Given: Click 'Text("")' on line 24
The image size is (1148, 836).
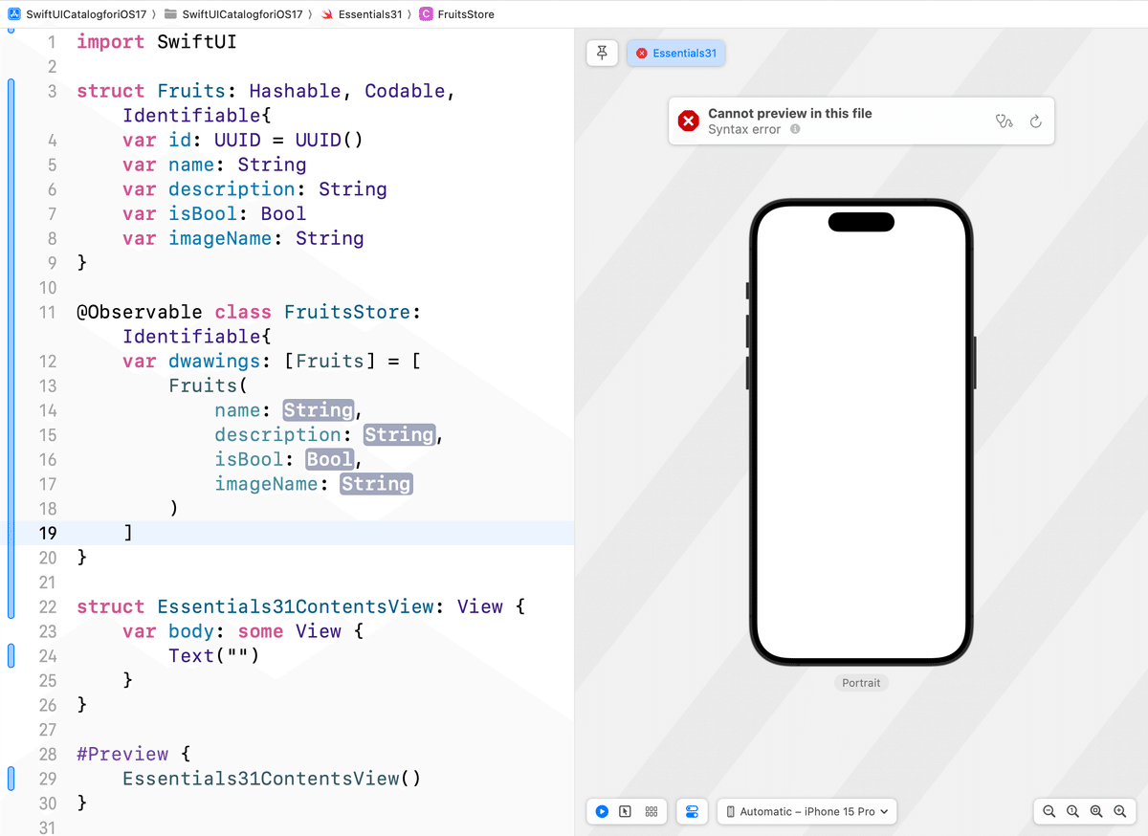Looking at the screenshot, I should click(214, 655).
